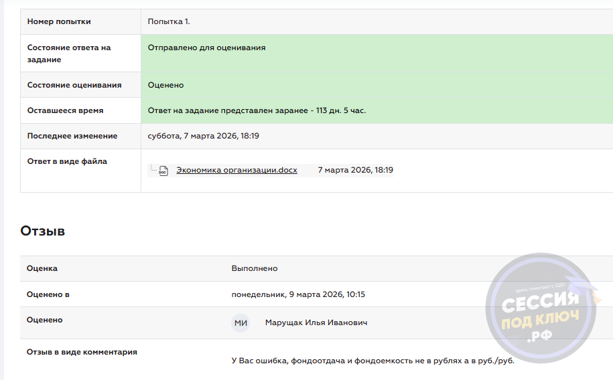Click the Выполнено grade value

(x=254, y=268)
